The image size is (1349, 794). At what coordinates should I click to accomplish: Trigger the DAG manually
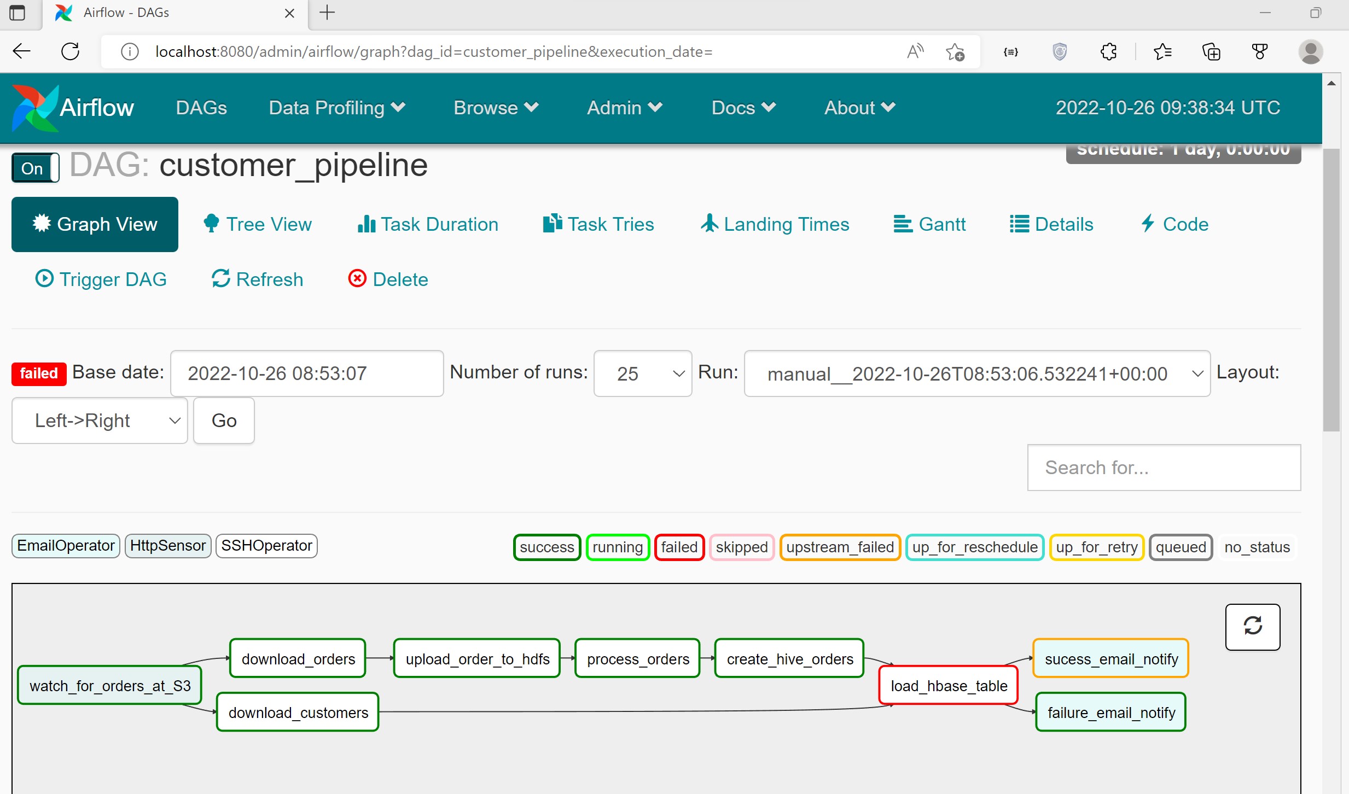pyautogui.click(x=101, y=279)
